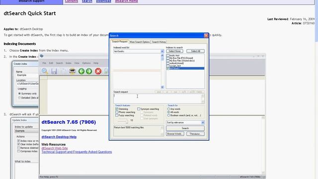Open the File menu

click(44, 63)
